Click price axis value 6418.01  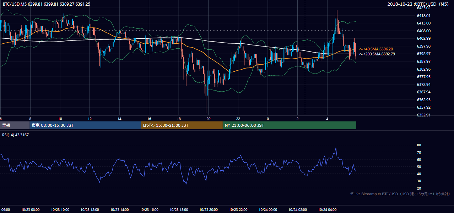[x=424, y=16]
